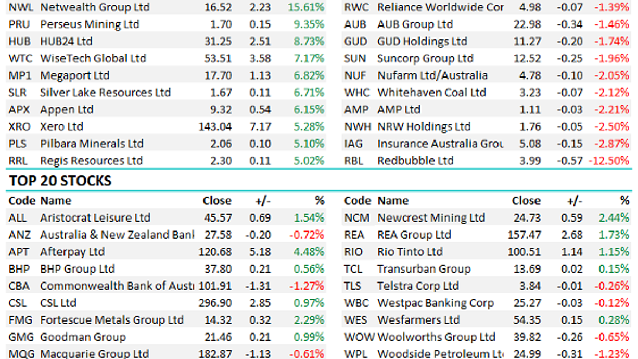
Task: Click Perseus Mining Ltd row name
Action: (x=90, y=24)
